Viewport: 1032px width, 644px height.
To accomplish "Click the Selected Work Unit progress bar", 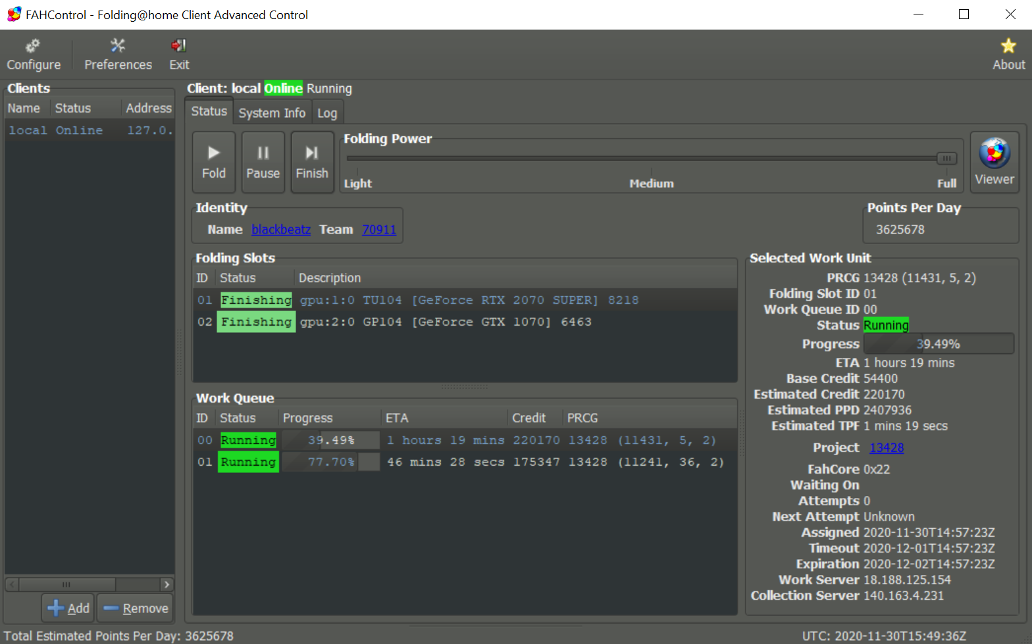I will click(938, 344).
